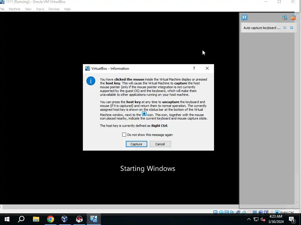301x225 pixels.
Task: Show hidden system tray icons
Action: point(249,219)
